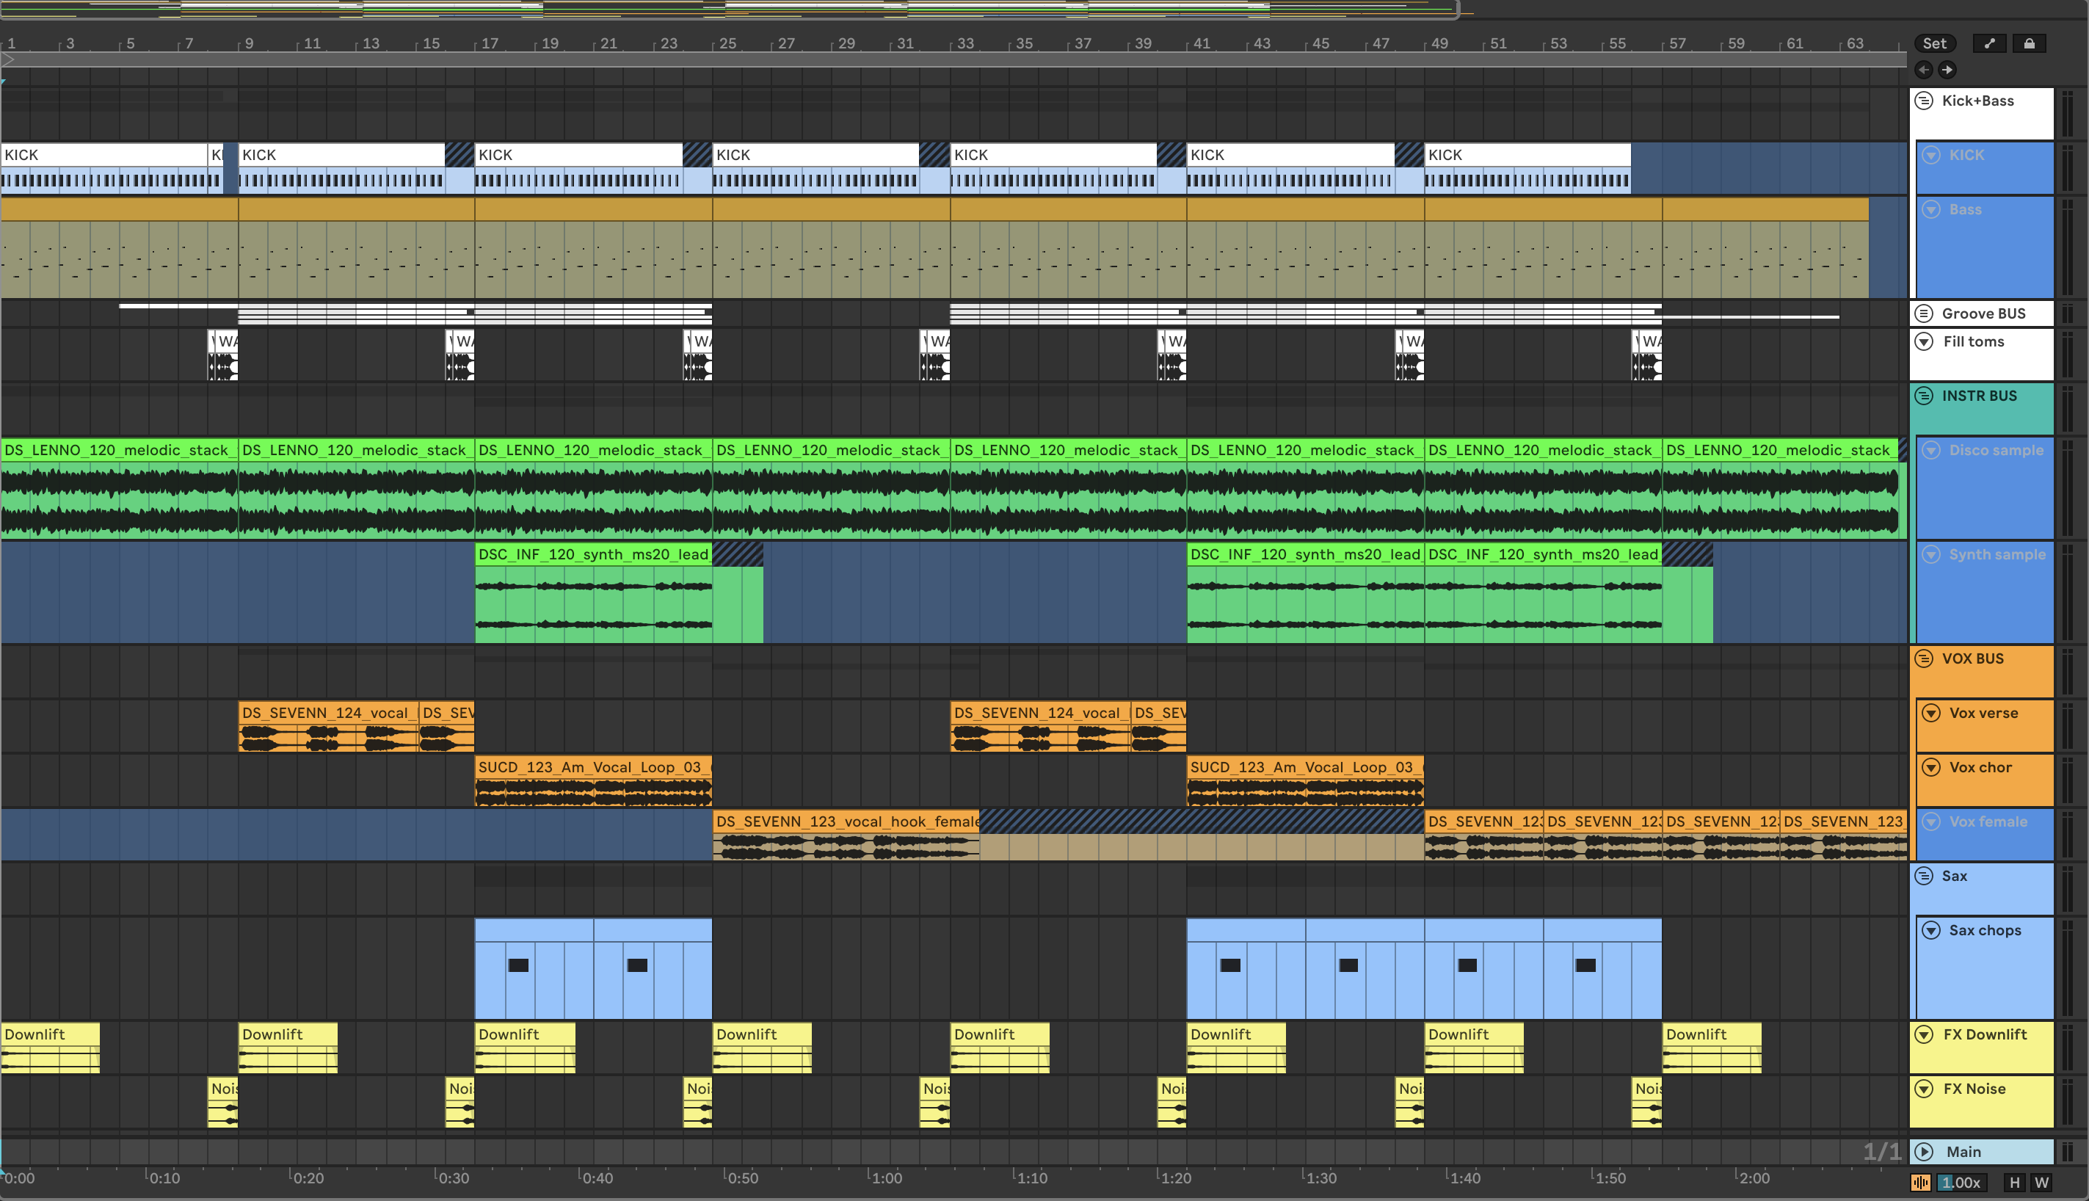Select the INSTR BUS track header
This screenshot has height=1201, width=2089.
(x=1981, y=409)
